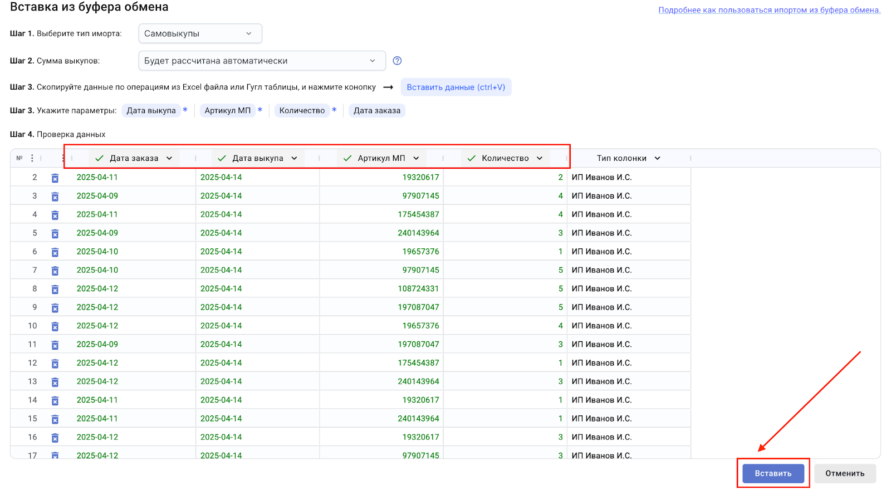The width and height of the screenshot is (891, 495).
Task: Delete row 2 using trash icon
Action: click(x=55, y=178)
